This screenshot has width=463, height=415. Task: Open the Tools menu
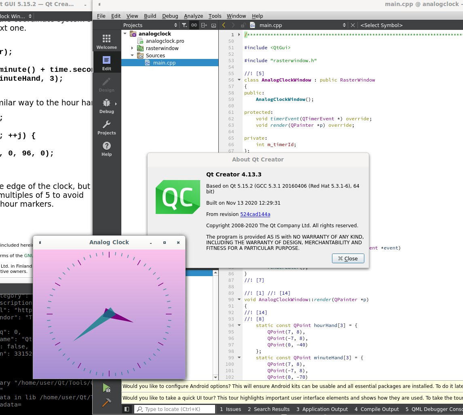(215, 16)
